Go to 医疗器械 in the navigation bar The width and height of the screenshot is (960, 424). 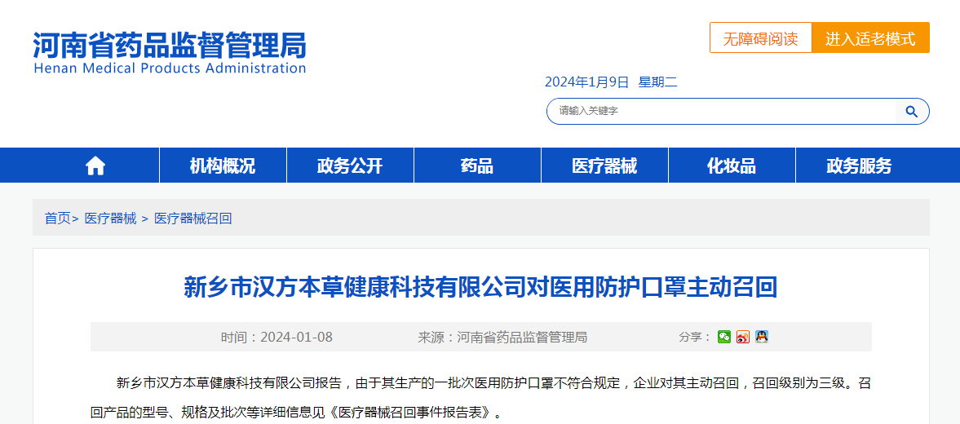[604, 166]
